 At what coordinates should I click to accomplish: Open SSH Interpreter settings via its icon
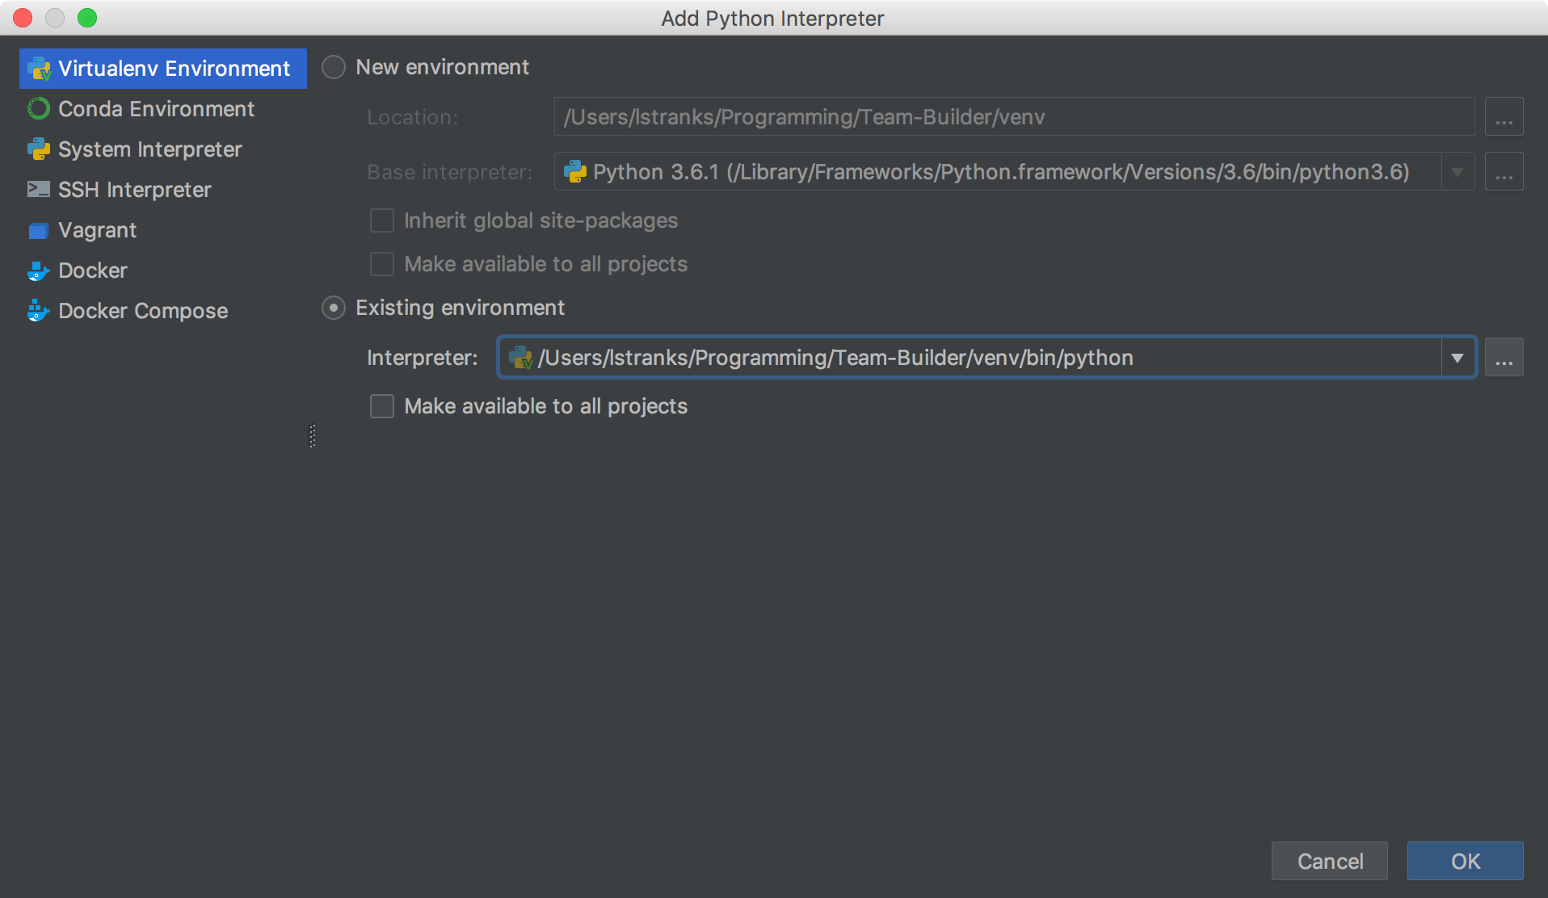click(x=38, y=190)
